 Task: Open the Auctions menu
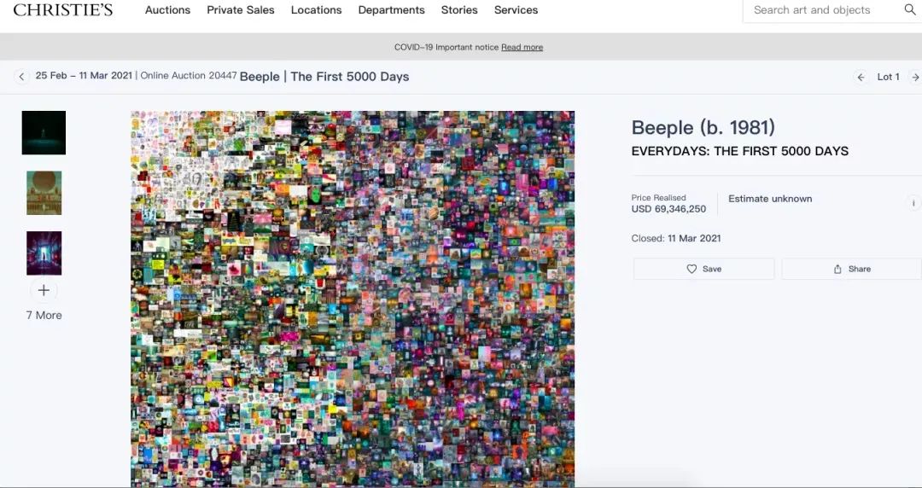(167, 10)
